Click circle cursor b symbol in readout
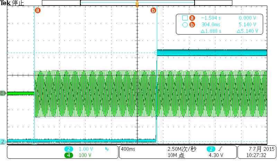 (x=185, y=25)
